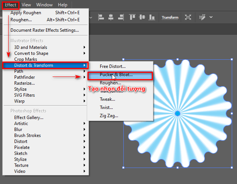Select Zig Zag distort effect
237x184 pixels.
(109, 116)
